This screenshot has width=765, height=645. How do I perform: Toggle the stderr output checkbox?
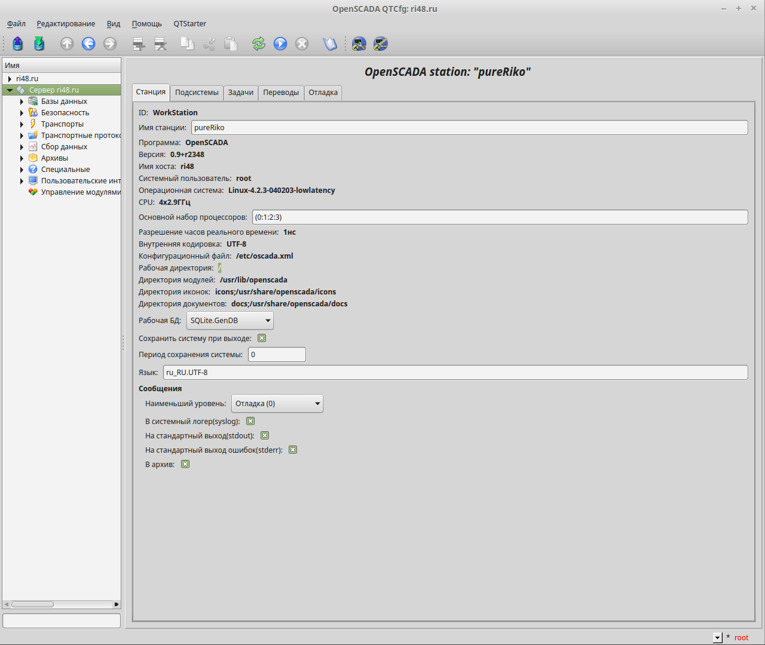coord(293,450)
